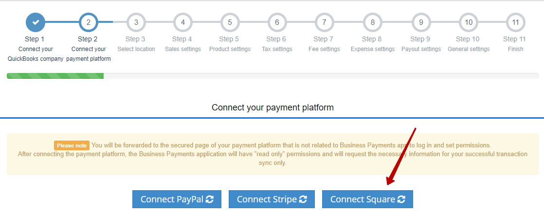Click the 'Sales settings' step label
Image resolution: width=544 pixels, height=215 pixels.
tap(183, 49)
